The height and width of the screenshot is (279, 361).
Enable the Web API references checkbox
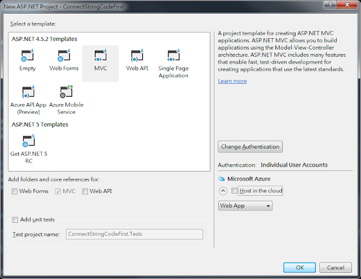coord(85,191)
